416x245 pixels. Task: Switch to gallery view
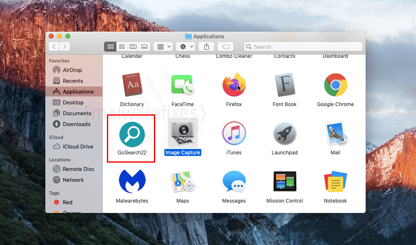pos(144,47)
